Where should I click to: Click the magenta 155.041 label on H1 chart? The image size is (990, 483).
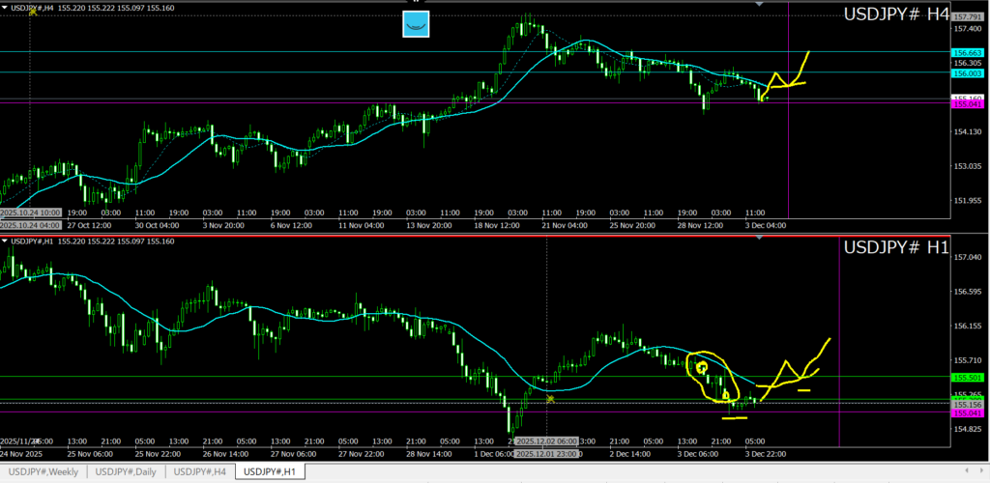click(x=968, y=413)
